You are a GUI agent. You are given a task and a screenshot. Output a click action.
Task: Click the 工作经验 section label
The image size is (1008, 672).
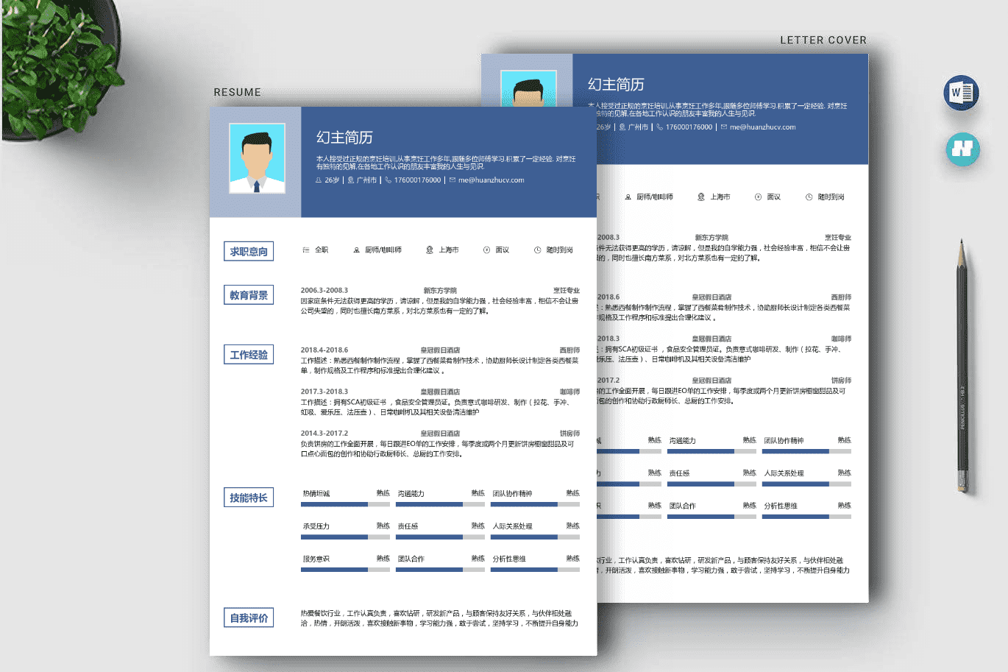[x=249, y=355]
